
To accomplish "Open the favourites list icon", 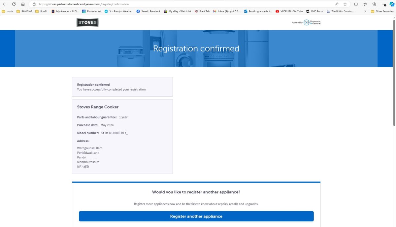I will [x=365, y=4].
